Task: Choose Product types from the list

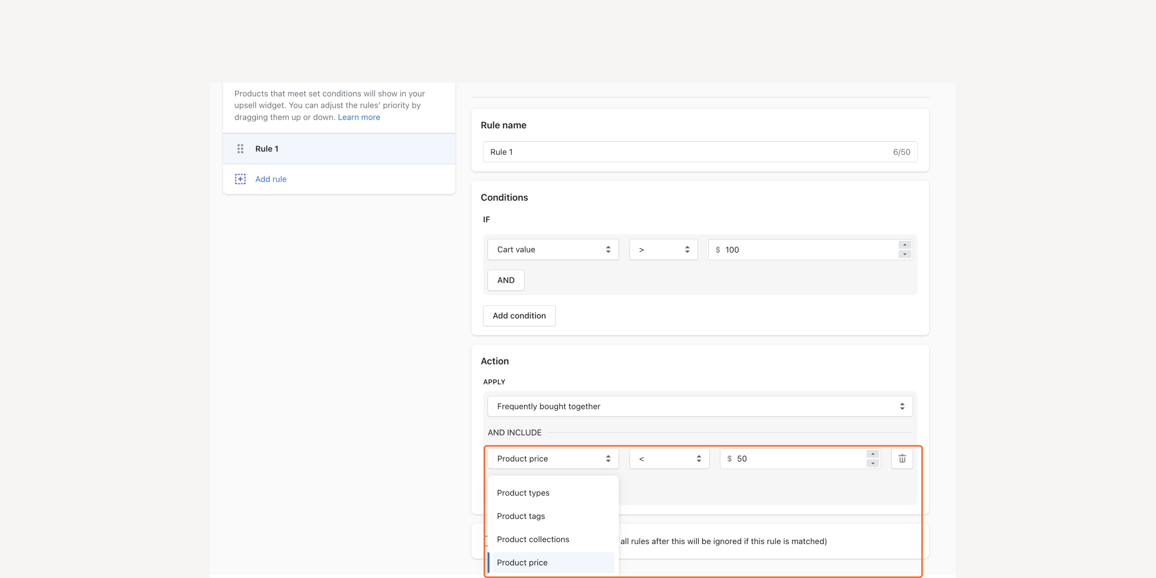Action: tap(553, 493)
